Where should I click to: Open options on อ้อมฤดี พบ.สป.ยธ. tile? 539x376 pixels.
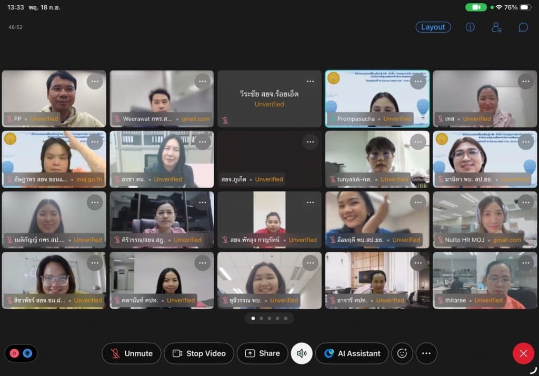pos(418,202)
